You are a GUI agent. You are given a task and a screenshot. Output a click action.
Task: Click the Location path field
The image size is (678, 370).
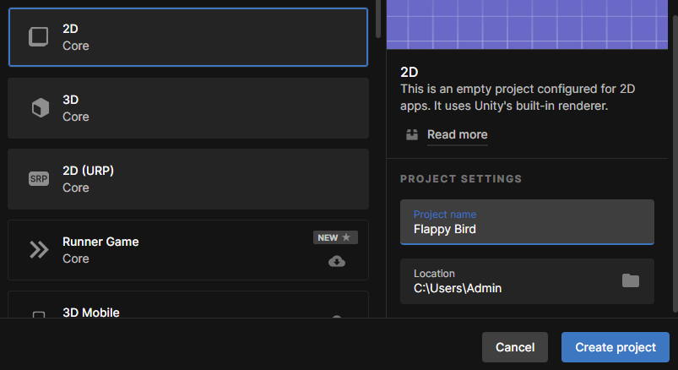click(x=527, y=281)
